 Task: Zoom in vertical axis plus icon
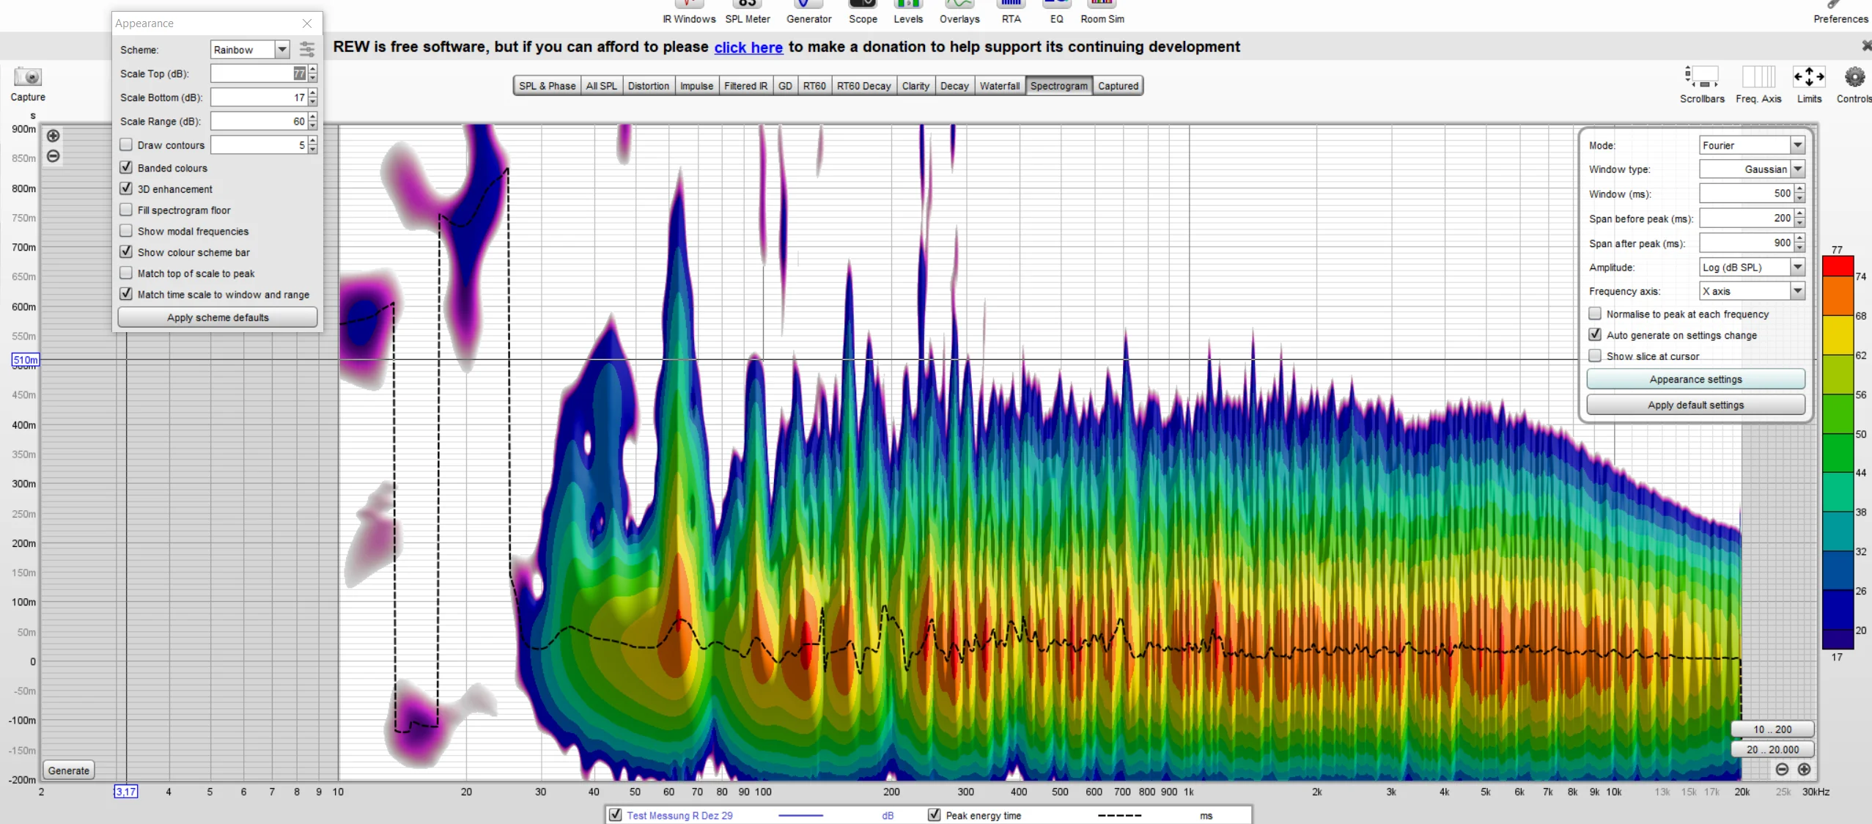point(54,136)
